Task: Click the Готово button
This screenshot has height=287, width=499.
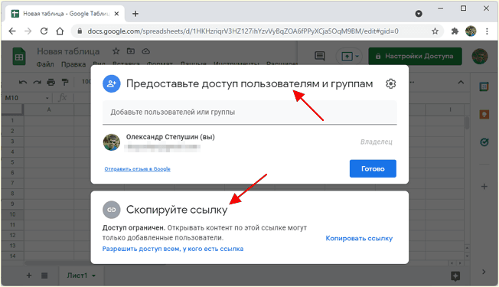Action: pos(373,168)
